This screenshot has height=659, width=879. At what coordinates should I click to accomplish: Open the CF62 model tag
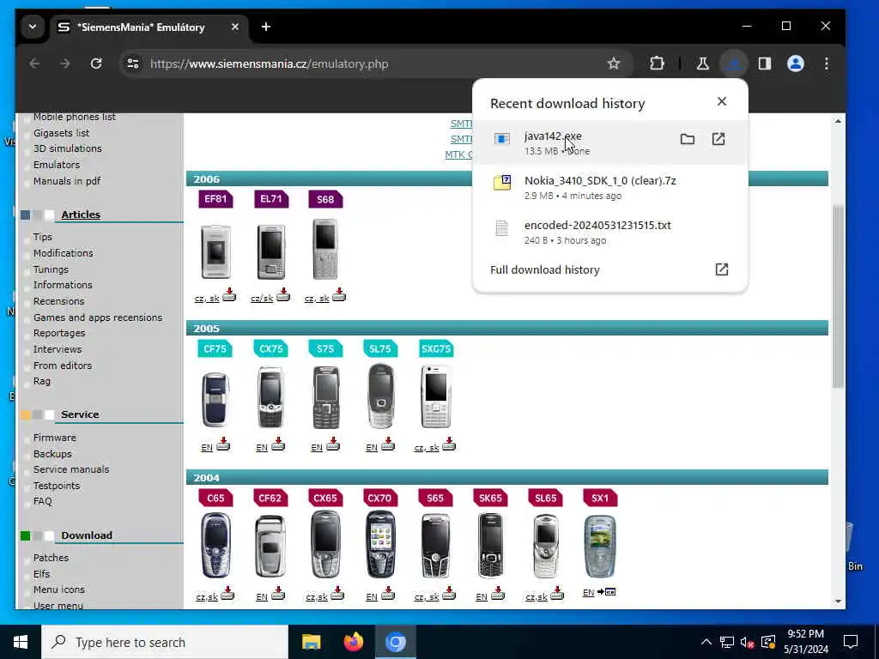(x=270, y=498)
